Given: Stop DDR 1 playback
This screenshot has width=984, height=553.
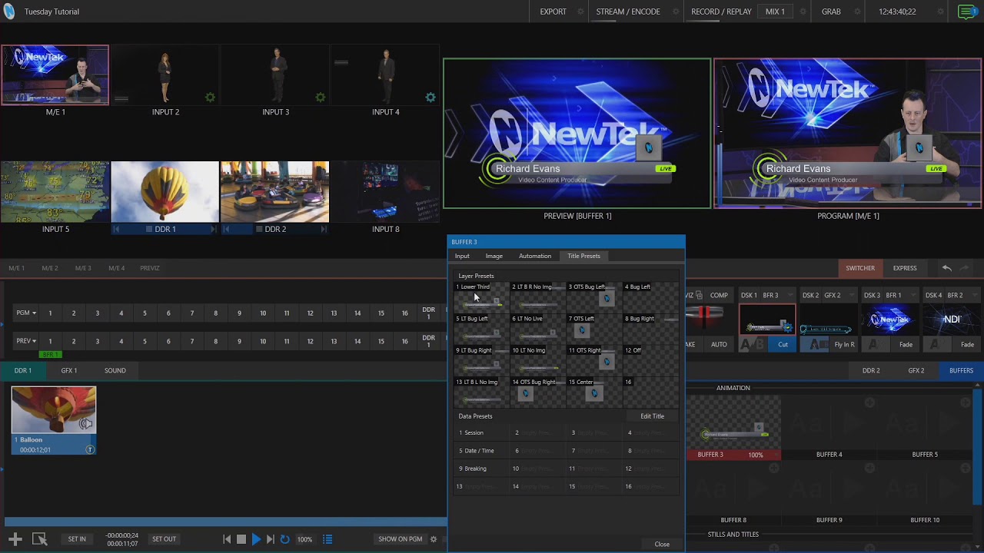Looking at the screenshot, I should click(241, 539).
